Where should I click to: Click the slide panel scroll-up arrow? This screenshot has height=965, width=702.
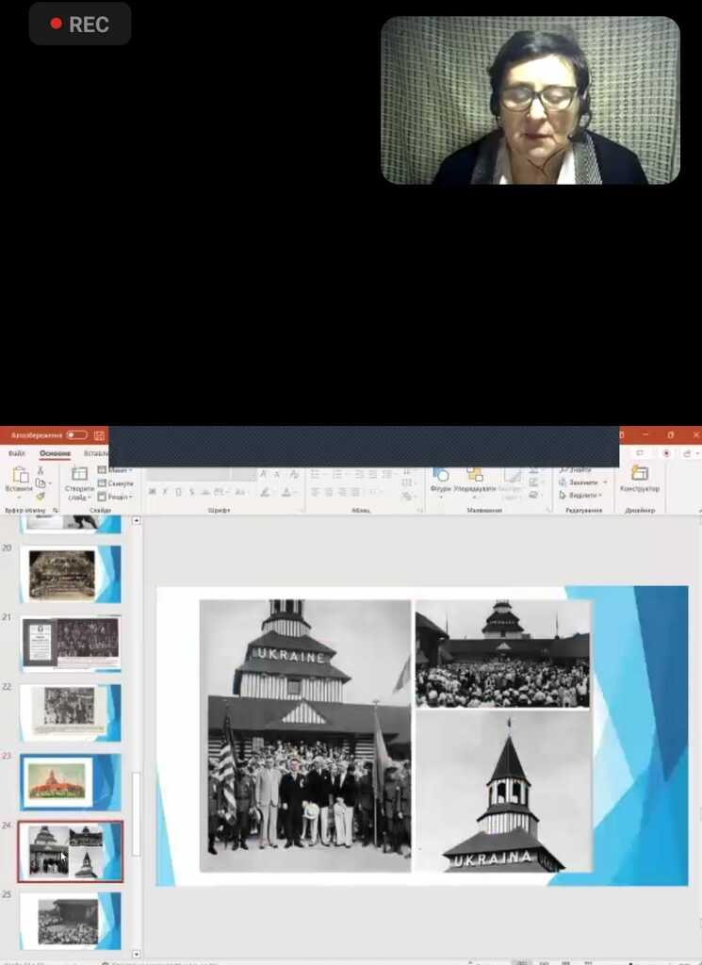pyautogui.click(x=137, y=520)
